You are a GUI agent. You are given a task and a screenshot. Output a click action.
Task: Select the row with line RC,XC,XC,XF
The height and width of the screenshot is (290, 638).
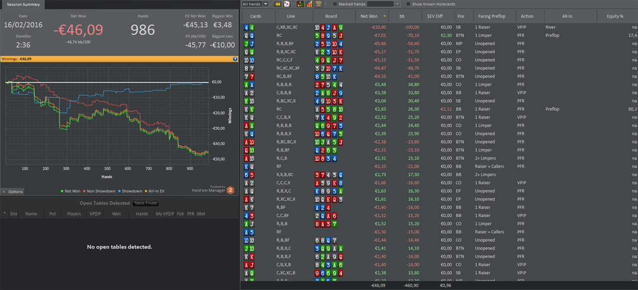click(439, 68)
